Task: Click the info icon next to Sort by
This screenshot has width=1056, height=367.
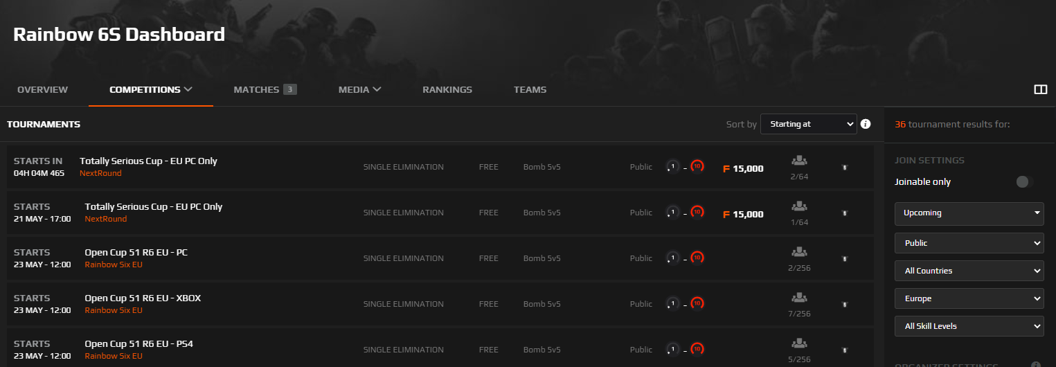Action: point(865,125)
